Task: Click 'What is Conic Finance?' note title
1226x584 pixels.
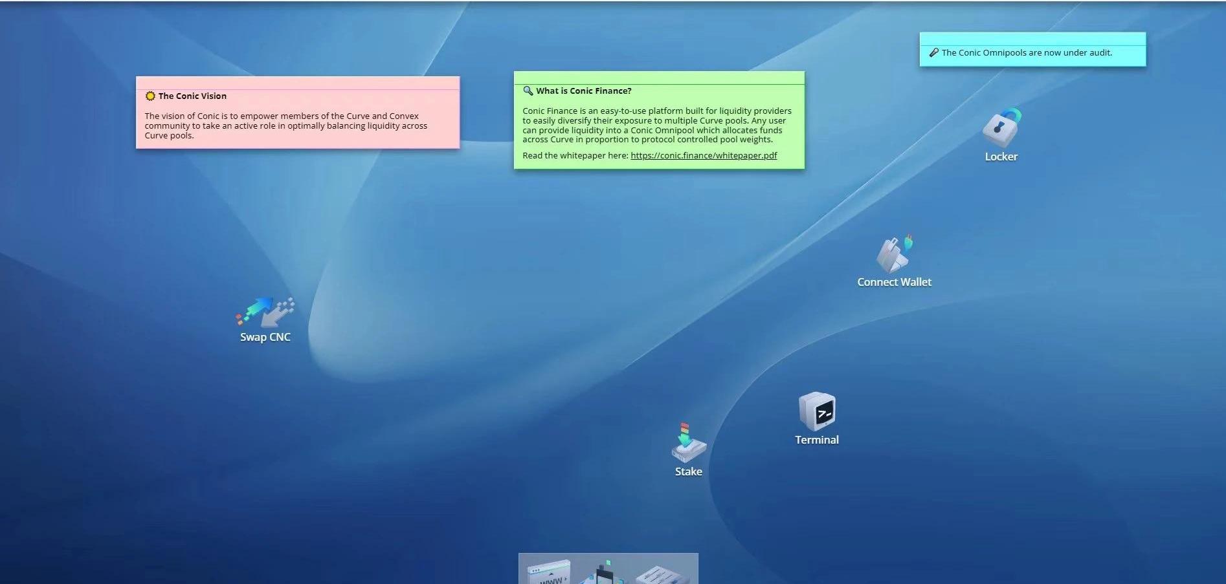Action: (x=583, y=91)
